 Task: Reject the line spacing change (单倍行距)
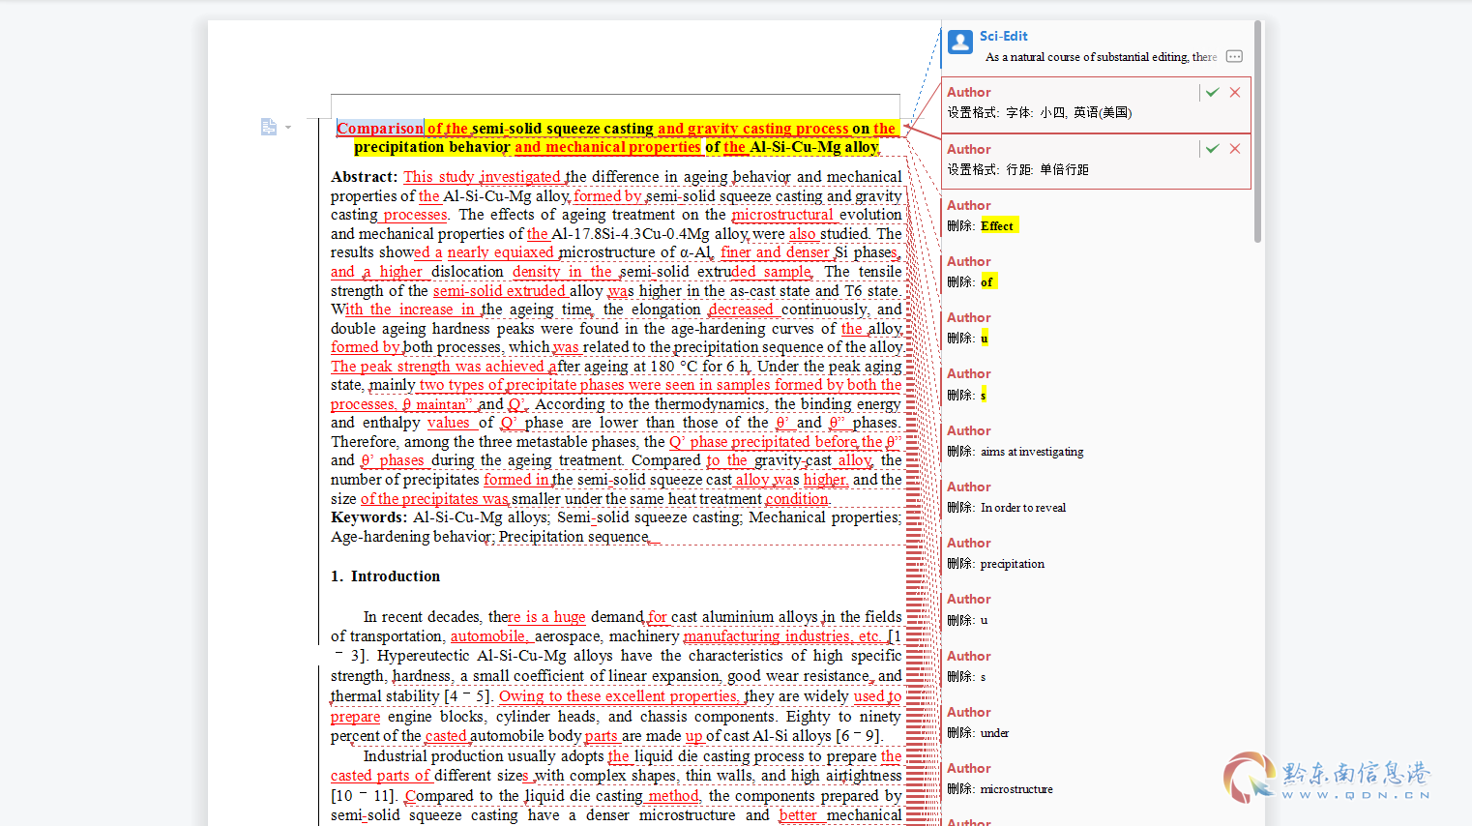tap(1235, 149)
